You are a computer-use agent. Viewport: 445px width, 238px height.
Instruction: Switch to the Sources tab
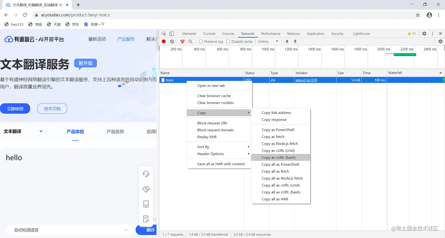coord(228,34)
